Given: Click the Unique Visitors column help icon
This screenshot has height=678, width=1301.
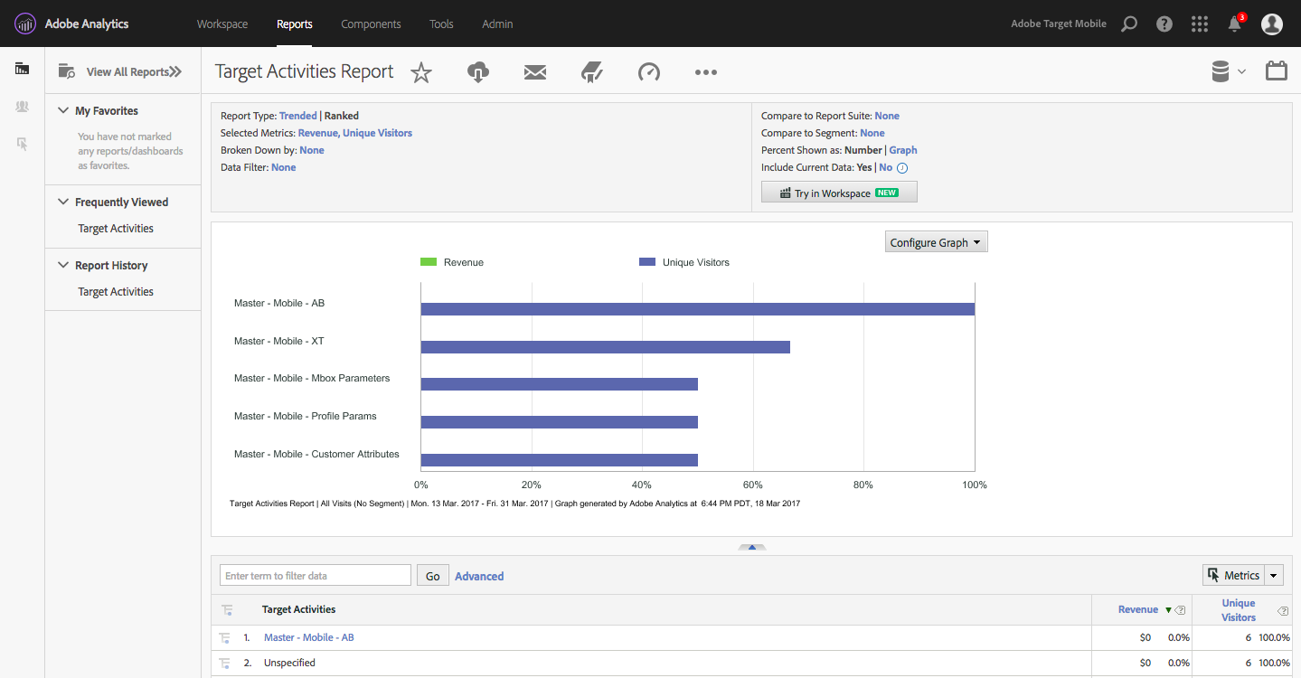Looking at the screenshot, I should click(1283, 611).
